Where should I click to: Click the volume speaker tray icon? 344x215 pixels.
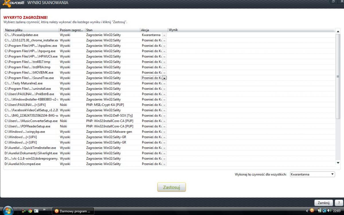tap(329, 211)
